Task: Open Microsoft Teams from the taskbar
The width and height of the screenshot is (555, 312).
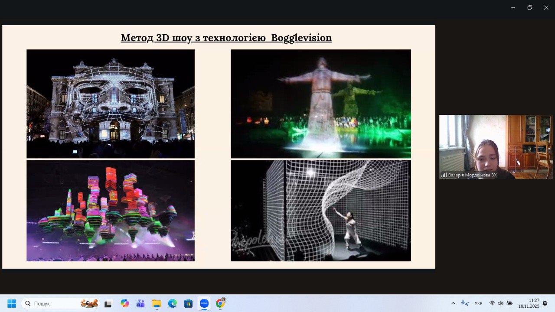Action: (x=140, y=303)
